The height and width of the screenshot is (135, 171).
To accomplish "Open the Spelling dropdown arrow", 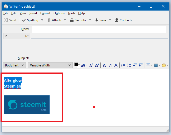I will pos(42,20).
